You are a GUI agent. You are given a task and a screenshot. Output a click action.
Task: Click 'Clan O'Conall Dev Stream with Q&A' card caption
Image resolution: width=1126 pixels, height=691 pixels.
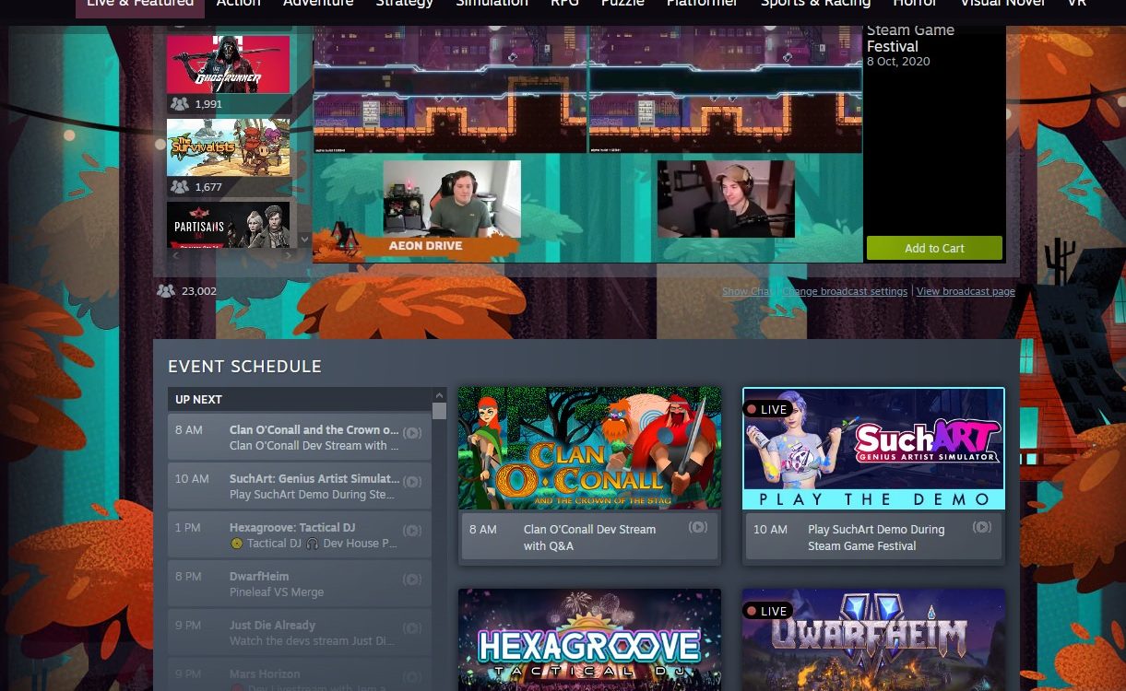589,538
